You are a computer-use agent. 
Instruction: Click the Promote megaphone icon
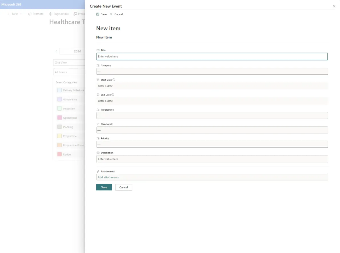[29, 13]
